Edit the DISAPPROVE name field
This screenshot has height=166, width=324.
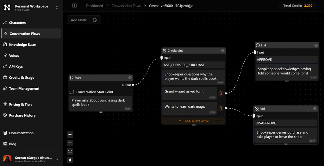[286, 123]
